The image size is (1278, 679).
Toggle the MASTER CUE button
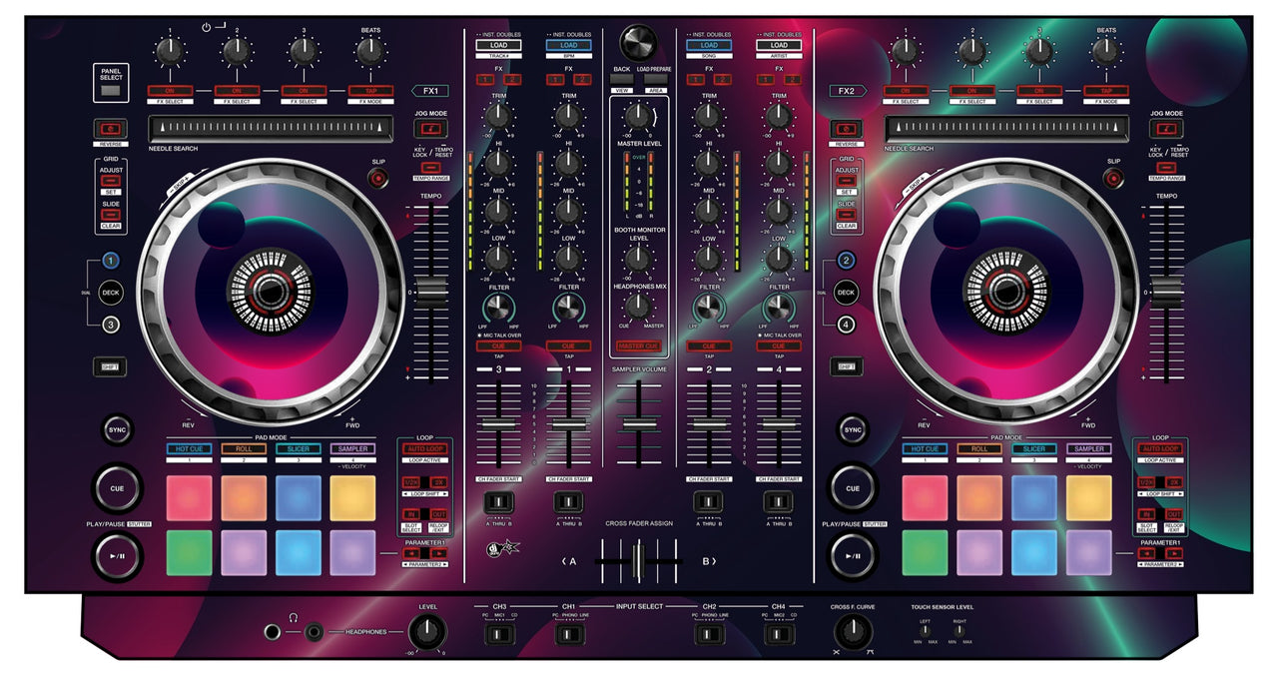click(638, 345)
